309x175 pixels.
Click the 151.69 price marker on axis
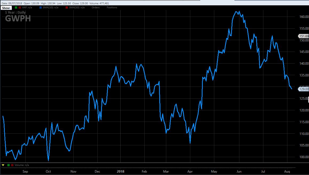(304, 36)
